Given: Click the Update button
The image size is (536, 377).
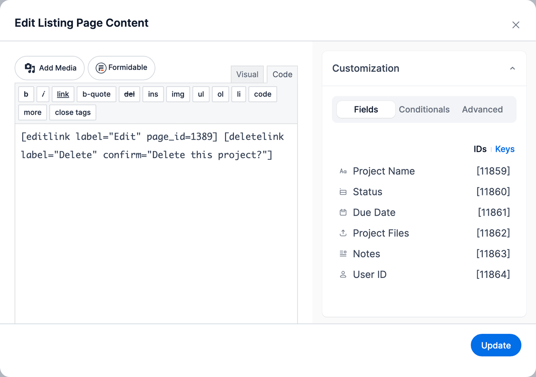Looking at the screenshot, I should tap(496, 345).
